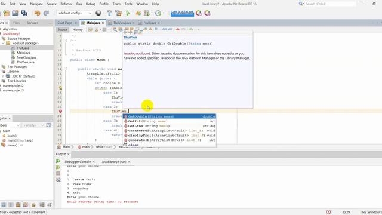This screenshot has width=382, height=215.
Task: Select mavenproject3 in Projects tree
Action: pyautogui.click(x=13, y=90)
